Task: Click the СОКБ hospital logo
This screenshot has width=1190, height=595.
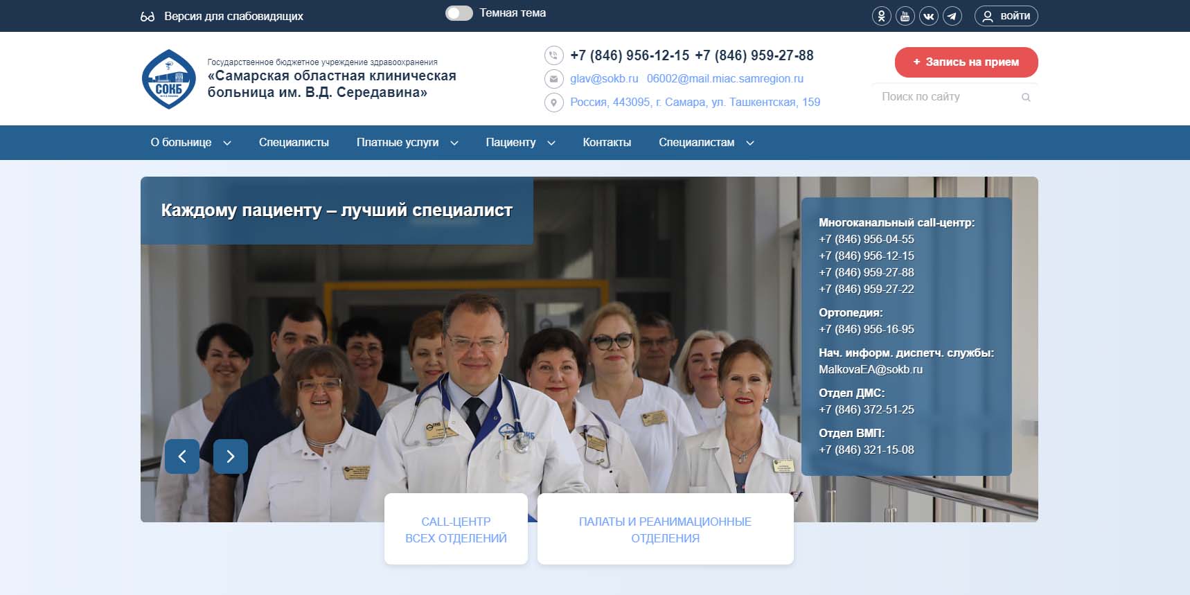Action: [x=169, y=79]
